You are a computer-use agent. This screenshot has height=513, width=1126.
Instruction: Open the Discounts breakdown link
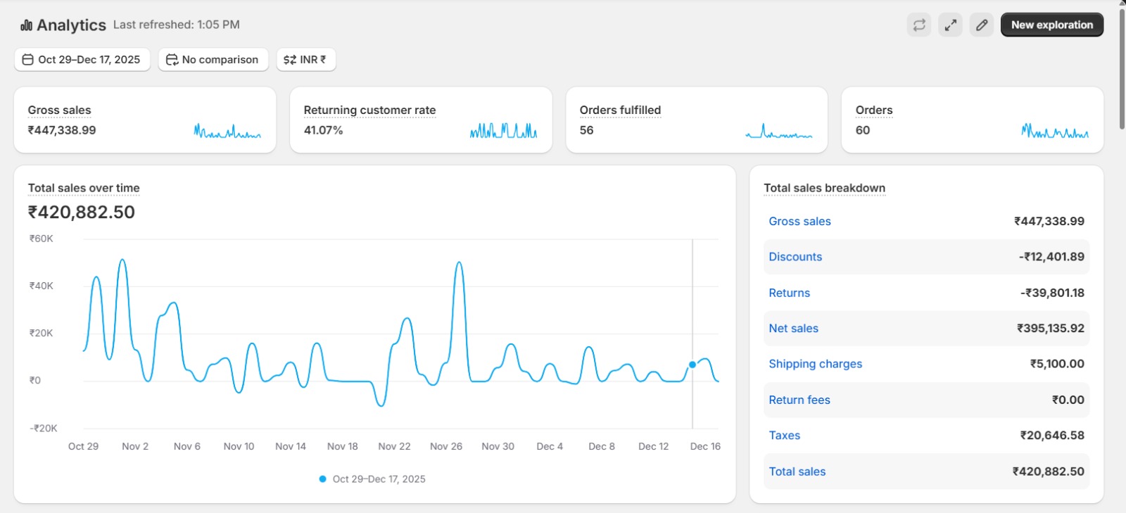coord(795,257)
